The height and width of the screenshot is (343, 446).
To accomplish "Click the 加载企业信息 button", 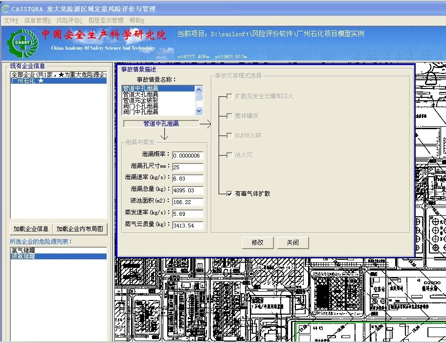I will pyautogui.click(x=31, y=229).
